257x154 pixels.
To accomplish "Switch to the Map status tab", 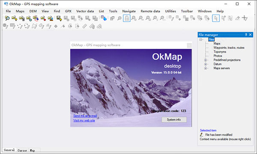I will (x=33, y=150).
